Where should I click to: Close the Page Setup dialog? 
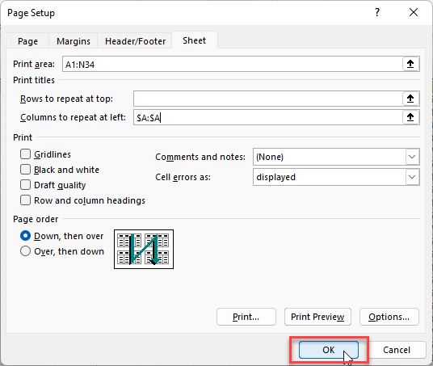pos(414,12)
